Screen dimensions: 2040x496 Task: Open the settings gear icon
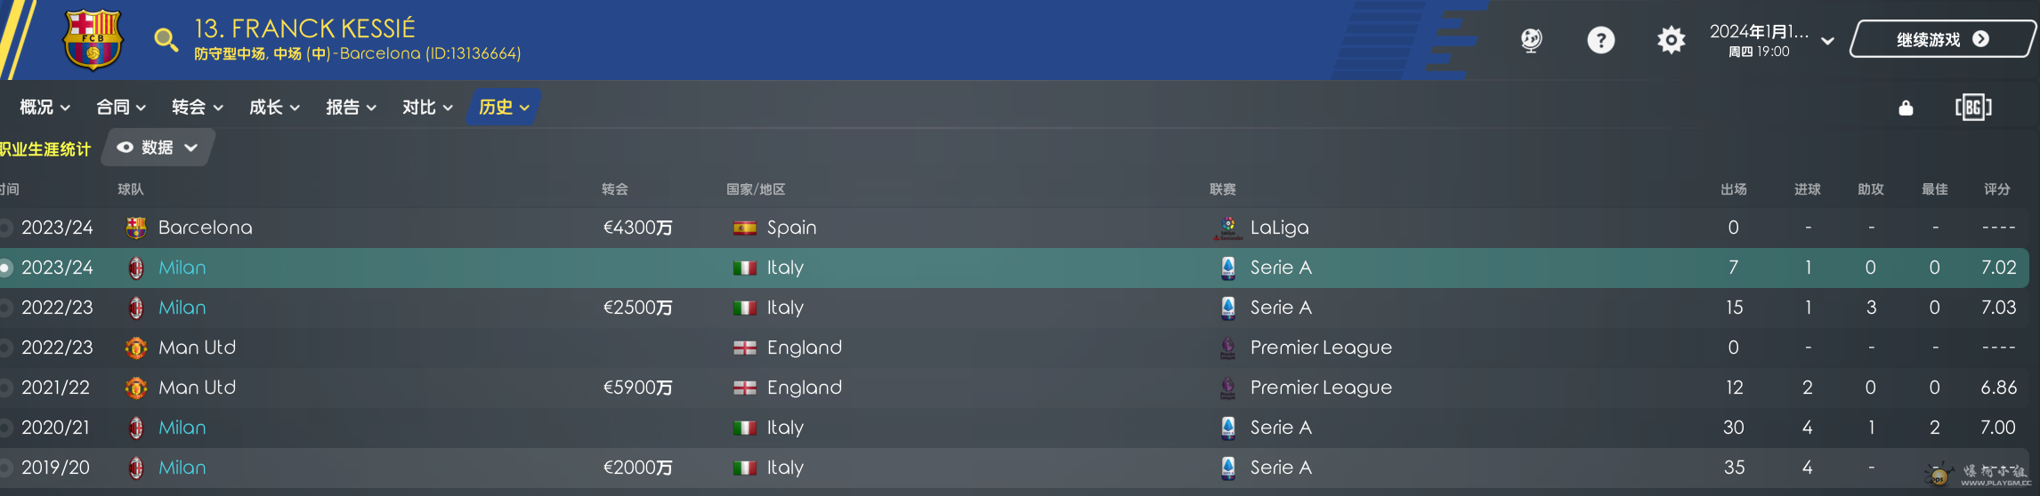(1671, 40)
